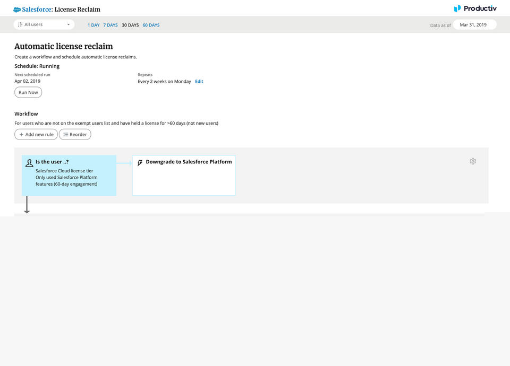Select the 'Is the user ..?' condition card

click(x=69, y=176)
